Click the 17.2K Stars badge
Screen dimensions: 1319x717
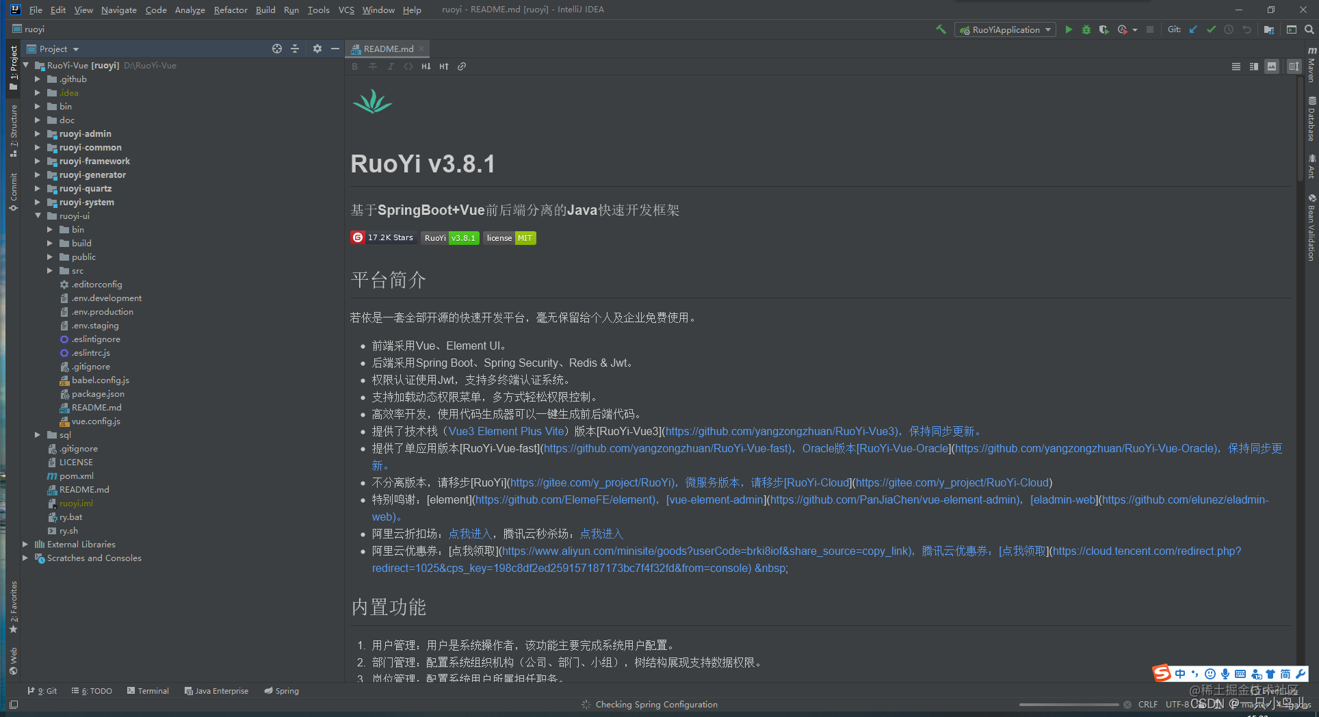(382, 237)
